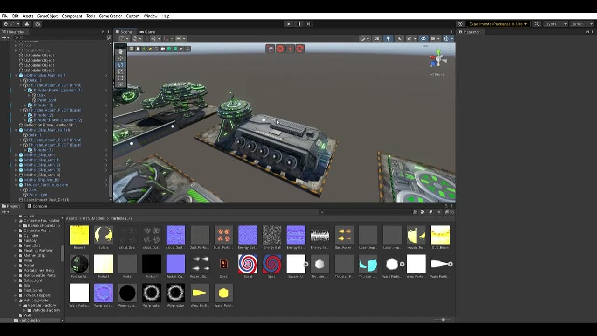Viewport: 597px width, 336px height.
Task: Toggle 2D view mode
Action: (377, 38)
